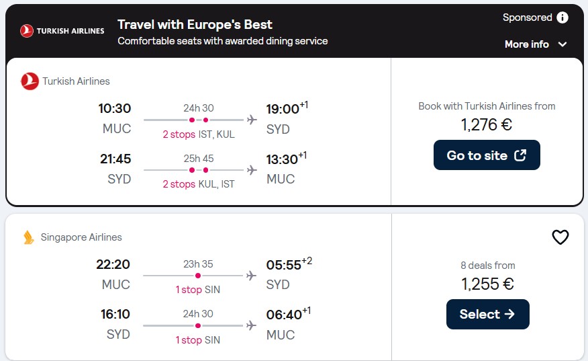
Task: Click Turkish Airlines round logo in card
Action: pos(30,81)
